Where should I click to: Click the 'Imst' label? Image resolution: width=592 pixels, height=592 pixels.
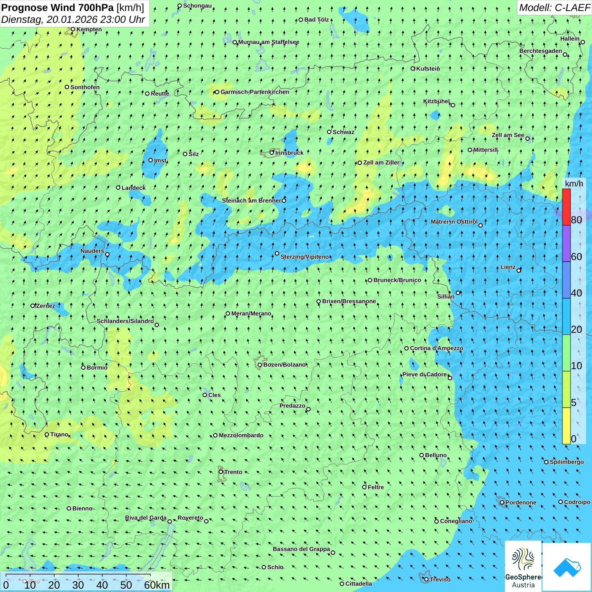coord(160,160)
